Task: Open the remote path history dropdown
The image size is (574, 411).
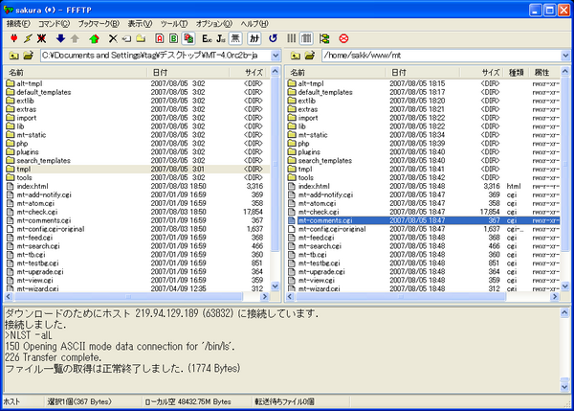Action: tap(565, 56)
